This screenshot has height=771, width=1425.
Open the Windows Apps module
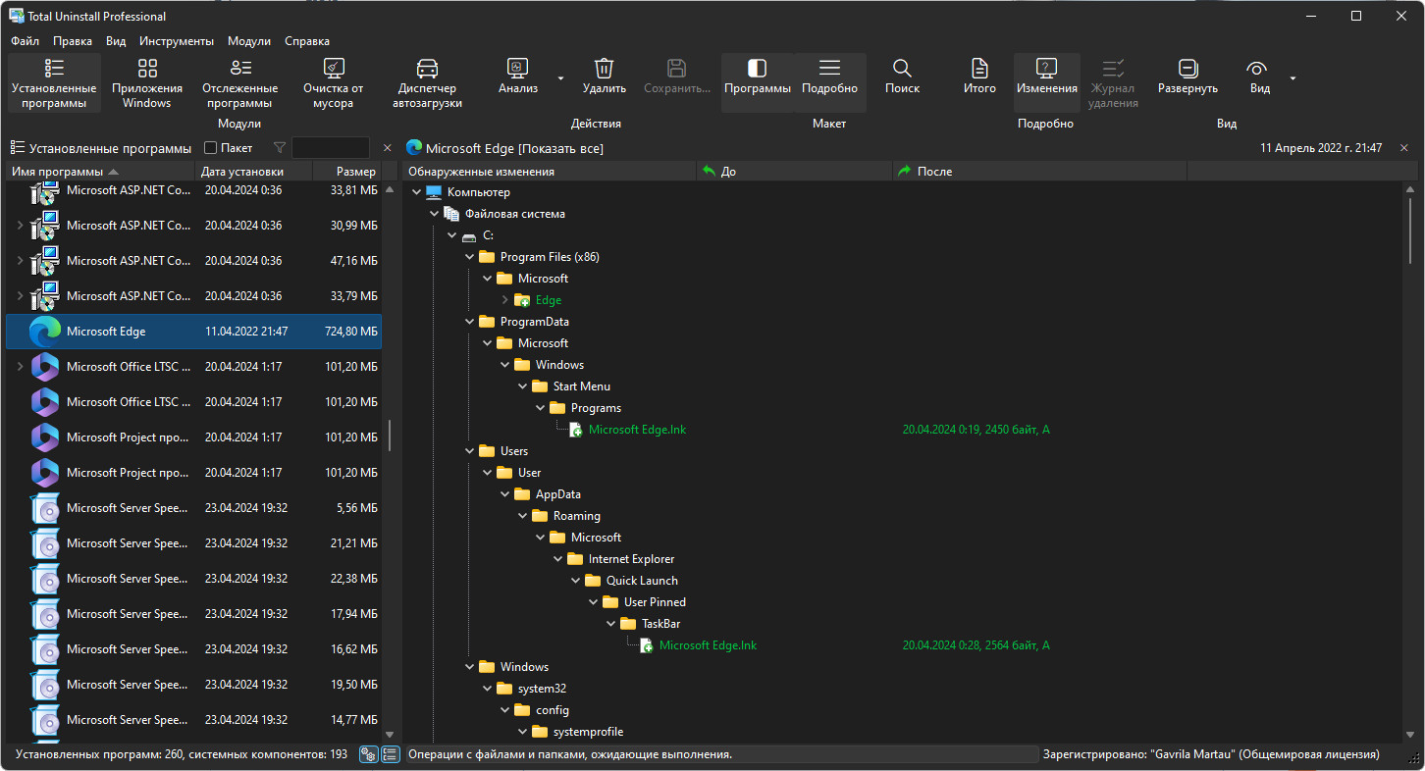[147, 83]
